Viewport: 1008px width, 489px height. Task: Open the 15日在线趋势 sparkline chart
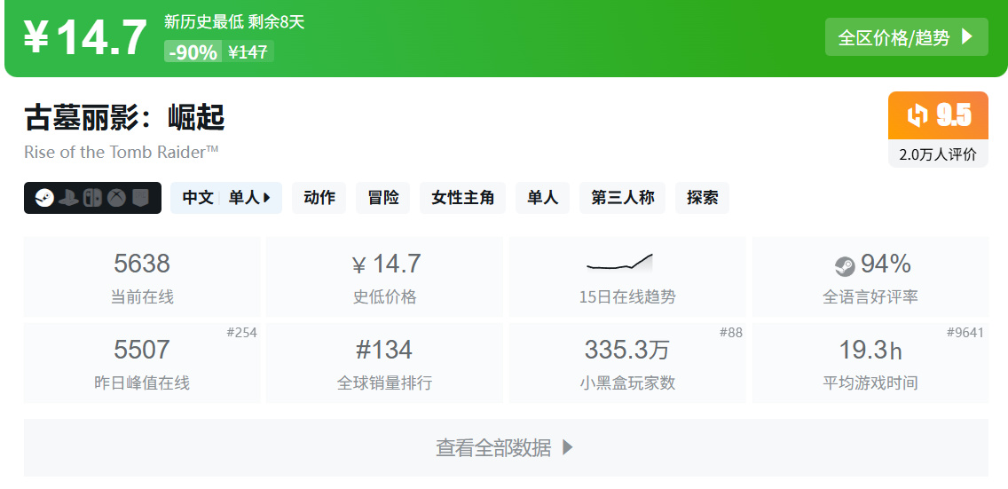[619, 262]
